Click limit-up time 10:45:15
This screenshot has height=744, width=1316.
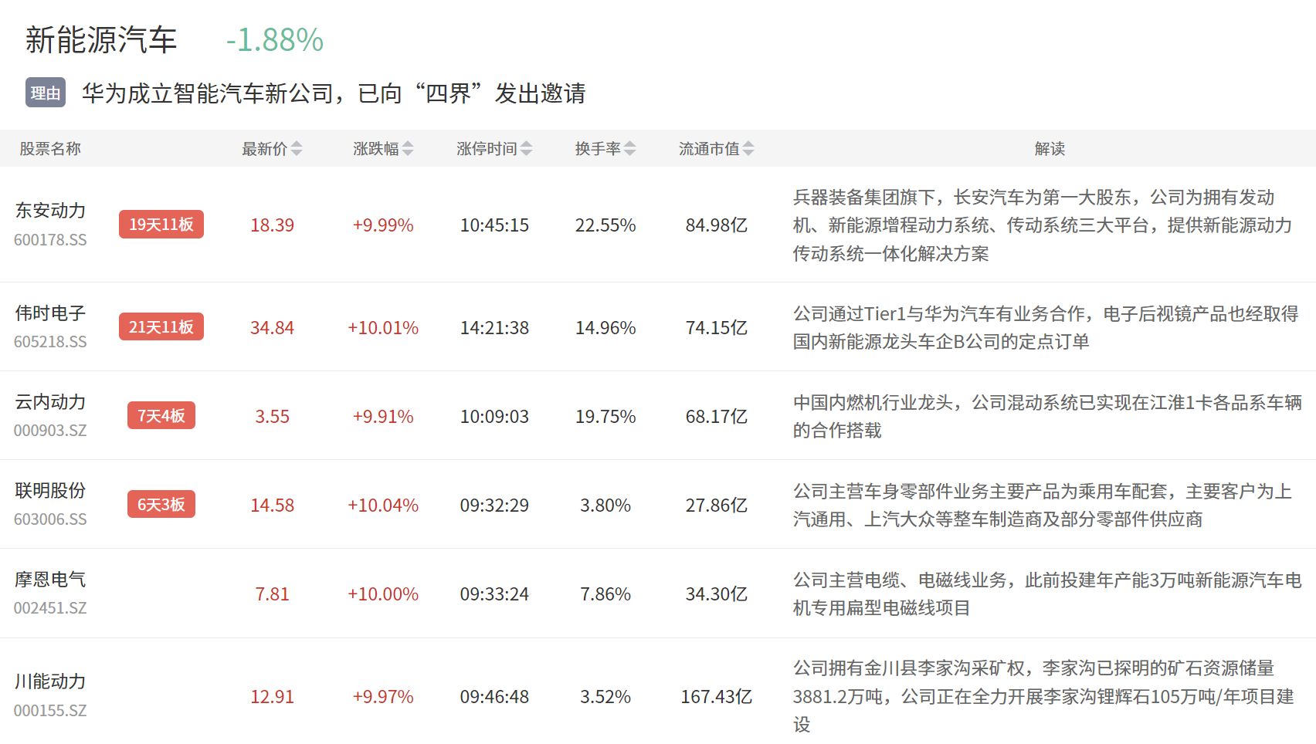pyautogui.click(x=494, y=225)
